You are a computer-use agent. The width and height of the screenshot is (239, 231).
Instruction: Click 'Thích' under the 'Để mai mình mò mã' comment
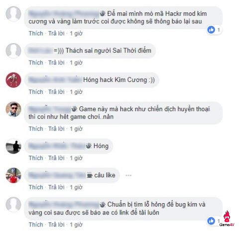[x=36, y=33]
